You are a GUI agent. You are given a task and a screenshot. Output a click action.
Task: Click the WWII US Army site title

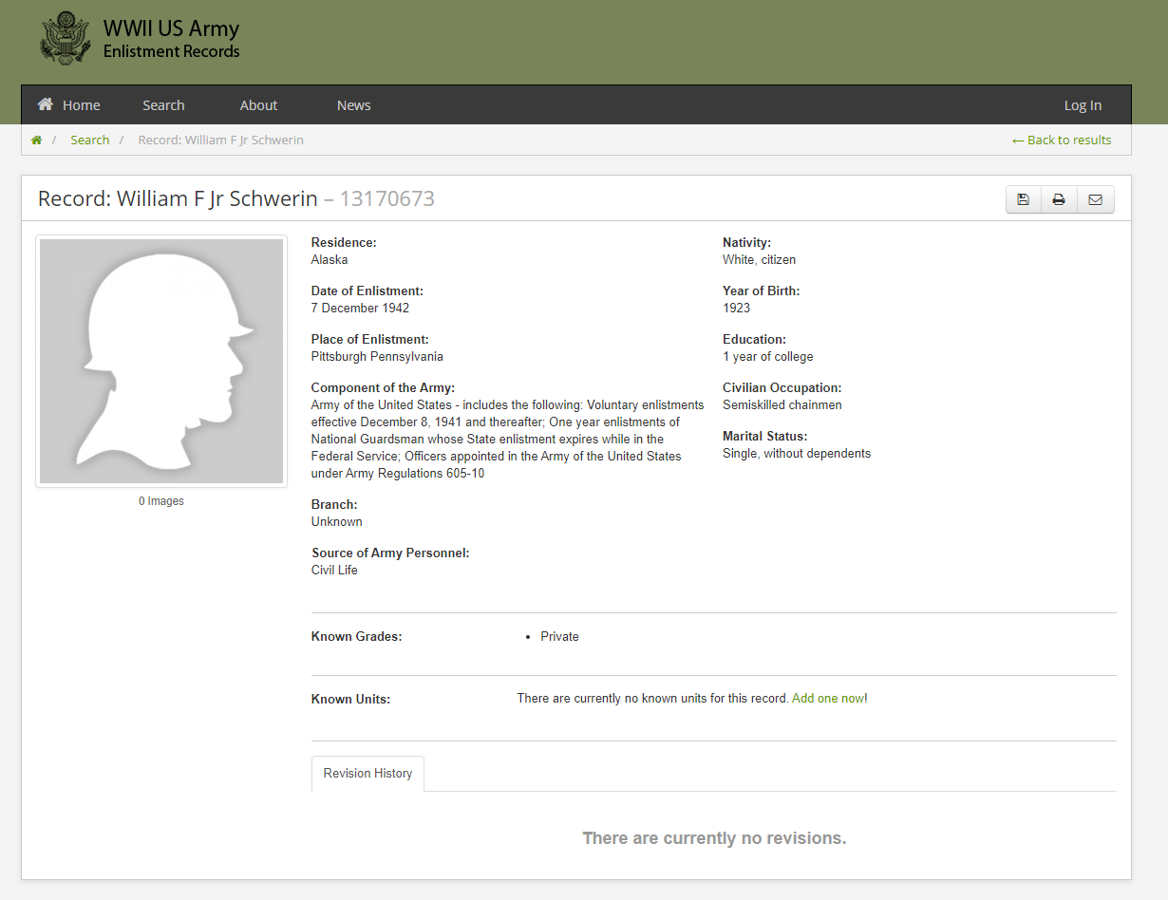tap(171, 29)
